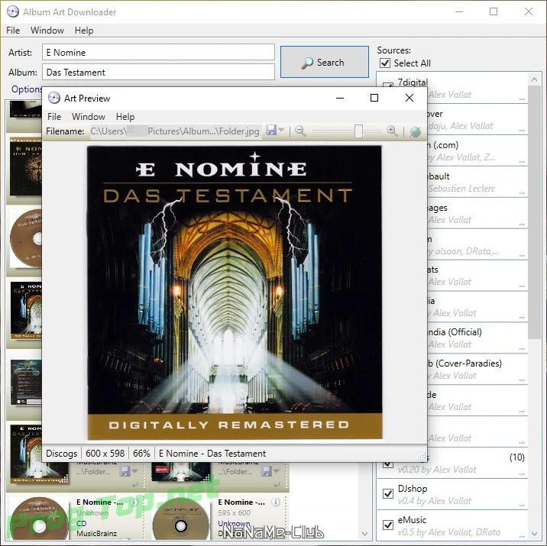
Task: Click the Art Preview zoom slider handle
Action: [x=358, y=131]
